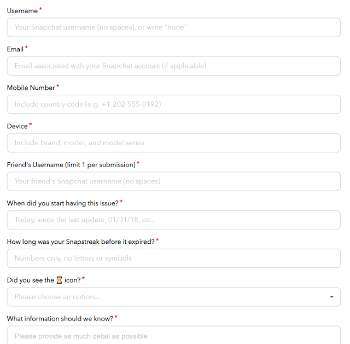Click the "When did you start having this issue?" field

tap(174, 220)
